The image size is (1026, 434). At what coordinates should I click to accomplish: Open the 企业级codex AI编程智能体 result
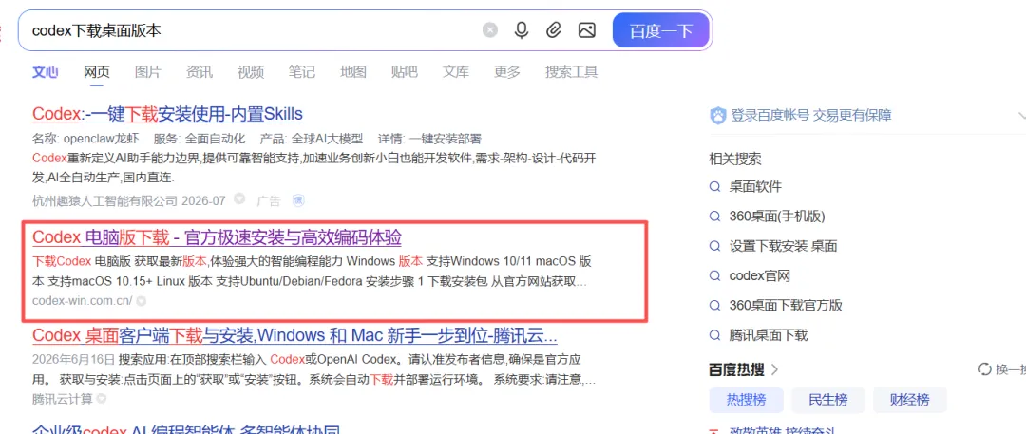point(187,429)
